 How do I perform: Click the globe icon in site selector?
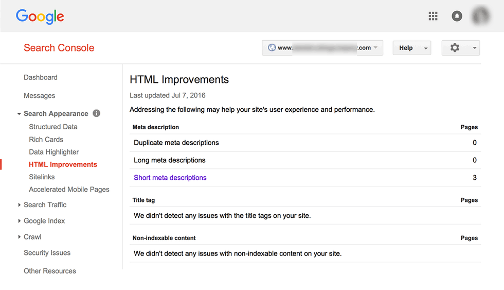pyautogui.click(x=272, y=47)
